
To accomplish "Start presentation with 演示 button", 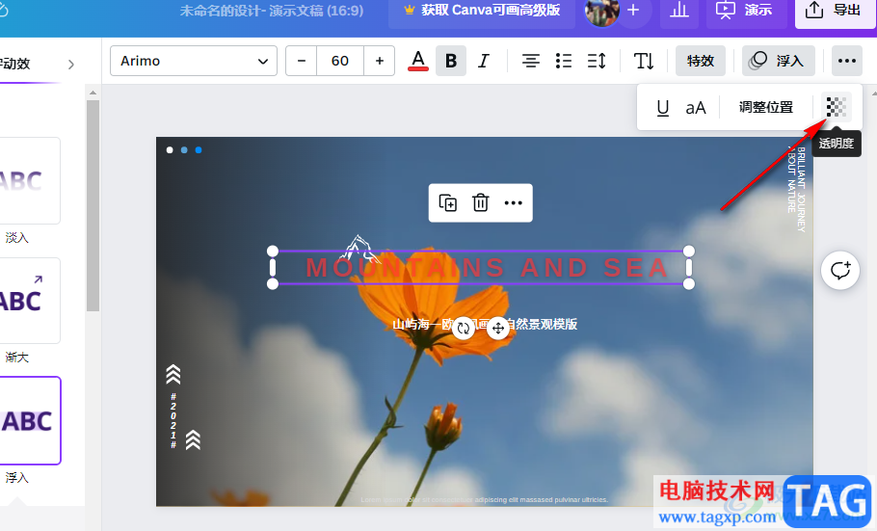I will 747,10.
